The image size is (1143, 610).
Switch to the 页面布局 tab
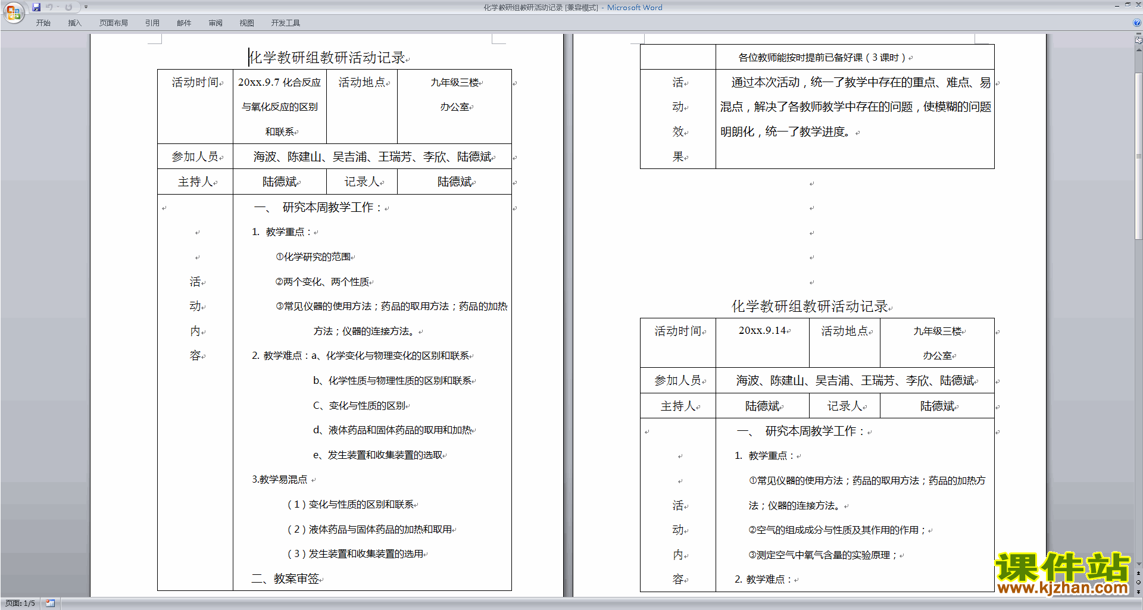114,23
